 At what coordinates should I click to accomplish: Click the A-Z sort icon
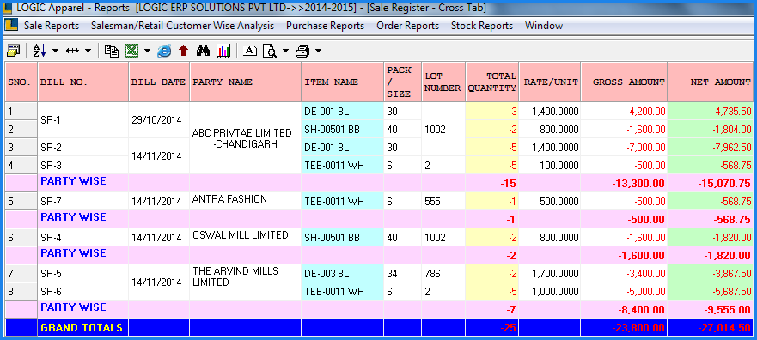[40, 50]
